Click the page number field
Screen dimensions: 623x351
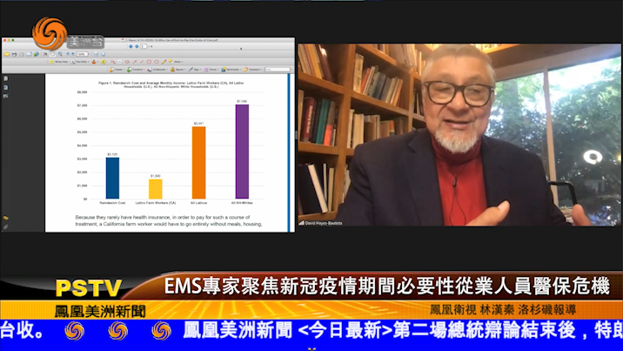[144, 46]
